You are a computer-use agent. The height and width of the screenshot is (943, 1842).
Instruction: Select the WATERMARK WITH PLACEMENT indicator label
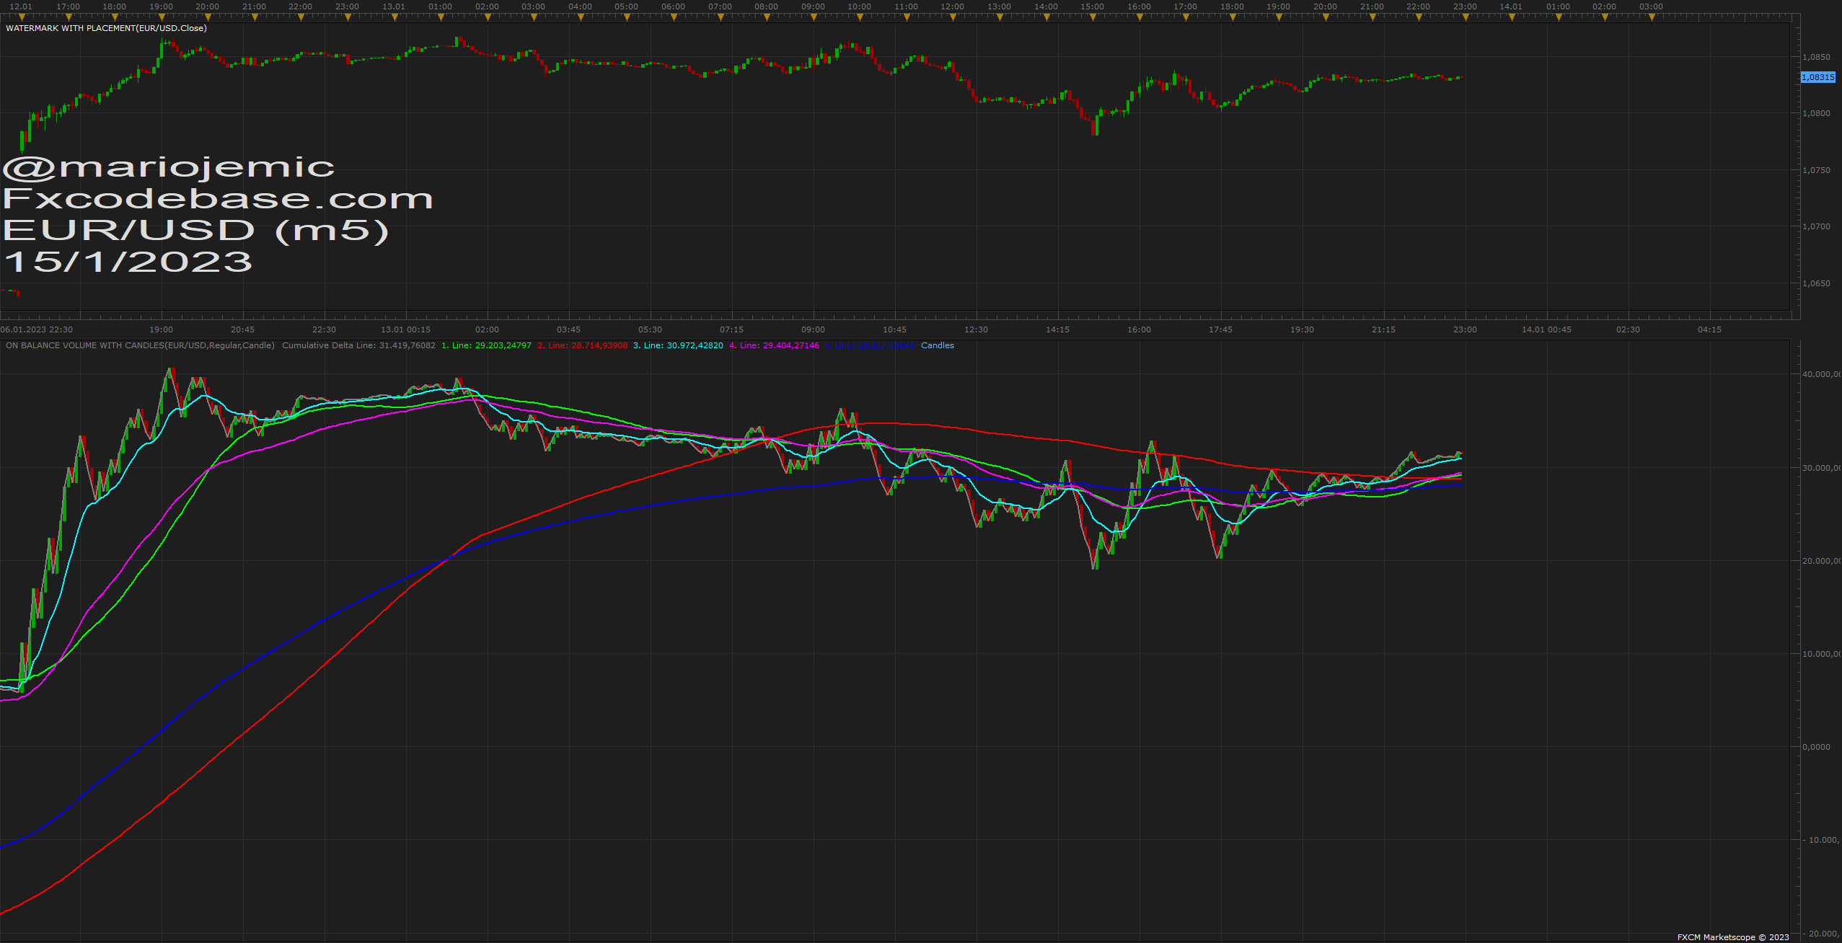106,28
